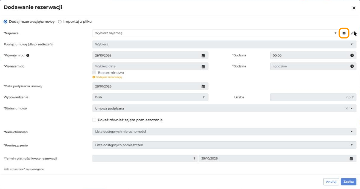The width and height of the screenshot is (360, 189).
Task: Open calendar icon for Data podpisania umowy
Action: point(203,86)
